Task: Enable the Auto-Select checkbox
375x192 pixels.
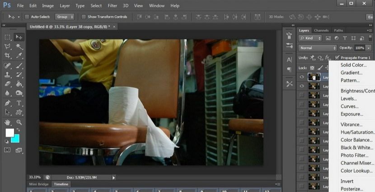Action: pos(27,17)
